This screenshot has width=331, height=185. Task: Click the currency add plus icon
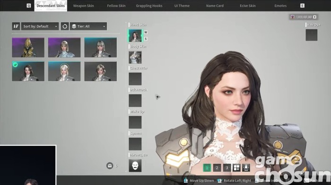coord(315,17)
